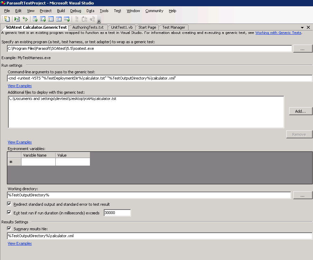Click the empty Value cell
This screenshot has width=313, height=260.
pos(73,162)
